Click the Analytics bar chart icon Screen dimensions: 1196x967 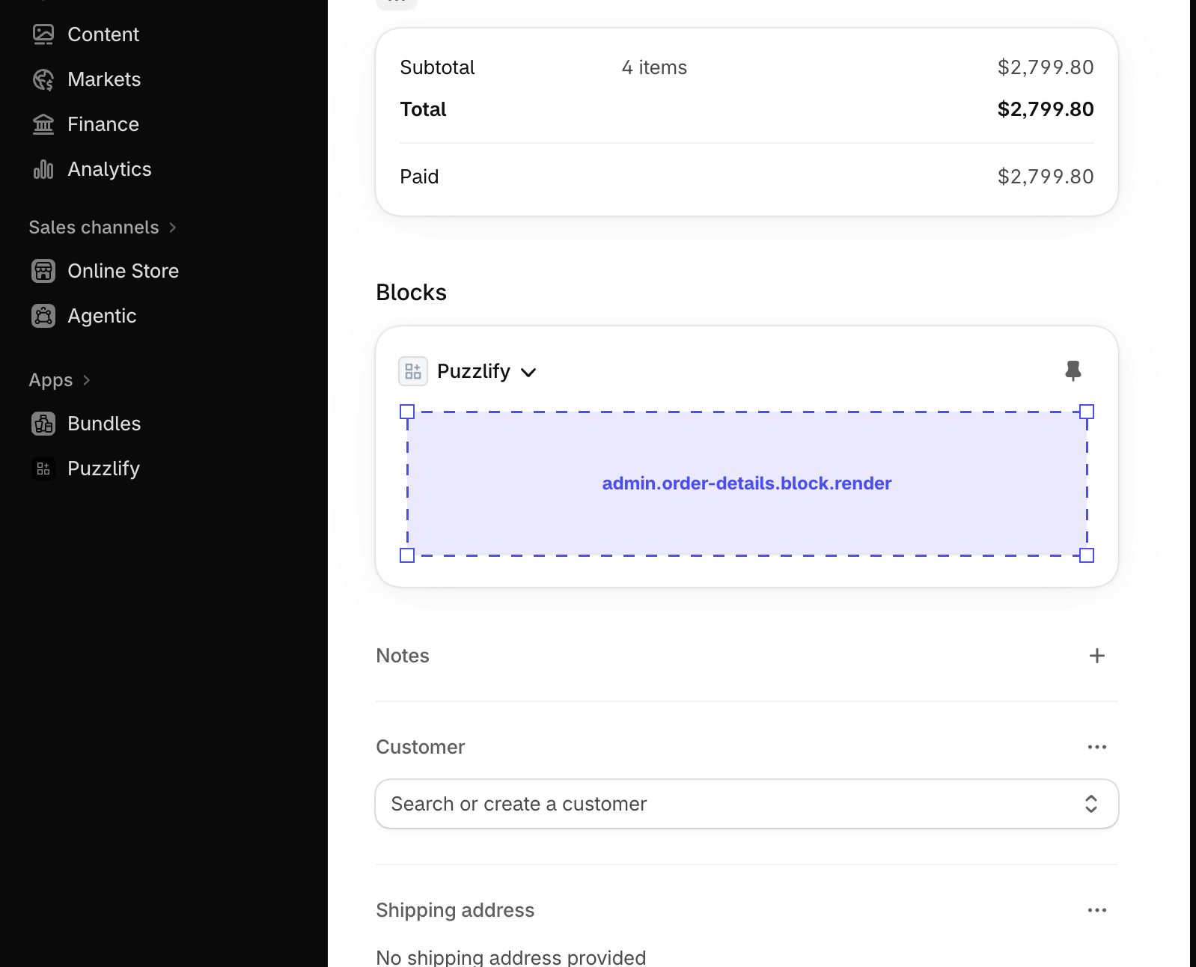click(43, 169)
